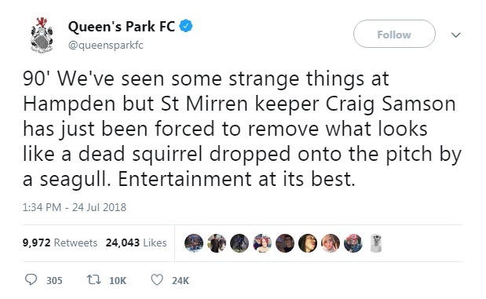Viewport: 486px width, 299px height.
Task: Open Queen's Park FC crest profile picture
Action: click(42, 35)
